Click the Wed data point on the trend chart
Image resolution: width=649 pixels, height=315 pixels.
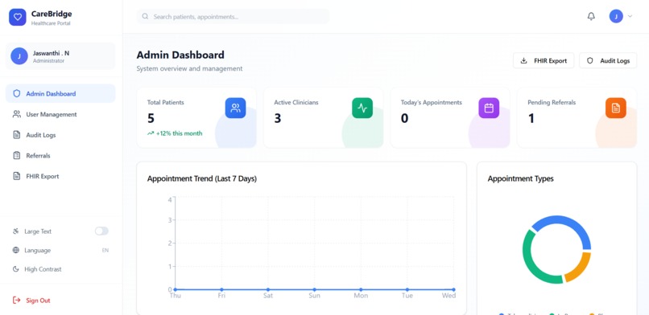coord(453,289)
